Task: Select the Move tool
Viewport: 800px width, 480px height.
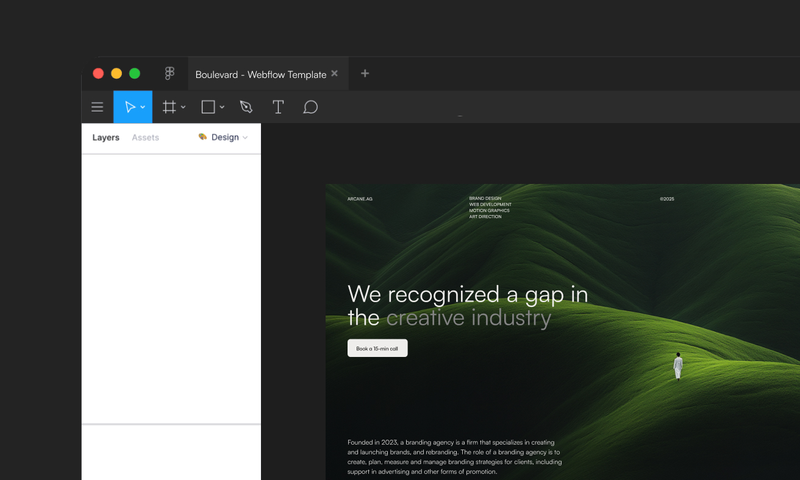Action: [130, 107]
